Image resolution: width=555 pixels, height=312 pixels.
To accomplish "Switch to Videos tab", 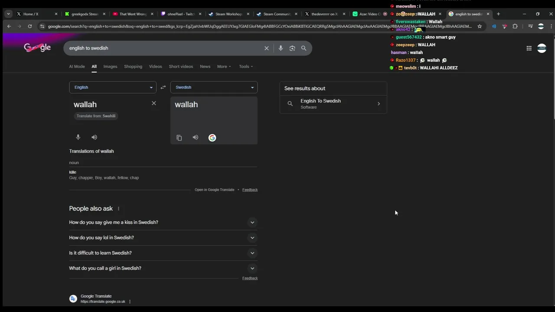I will coord(155,66).
